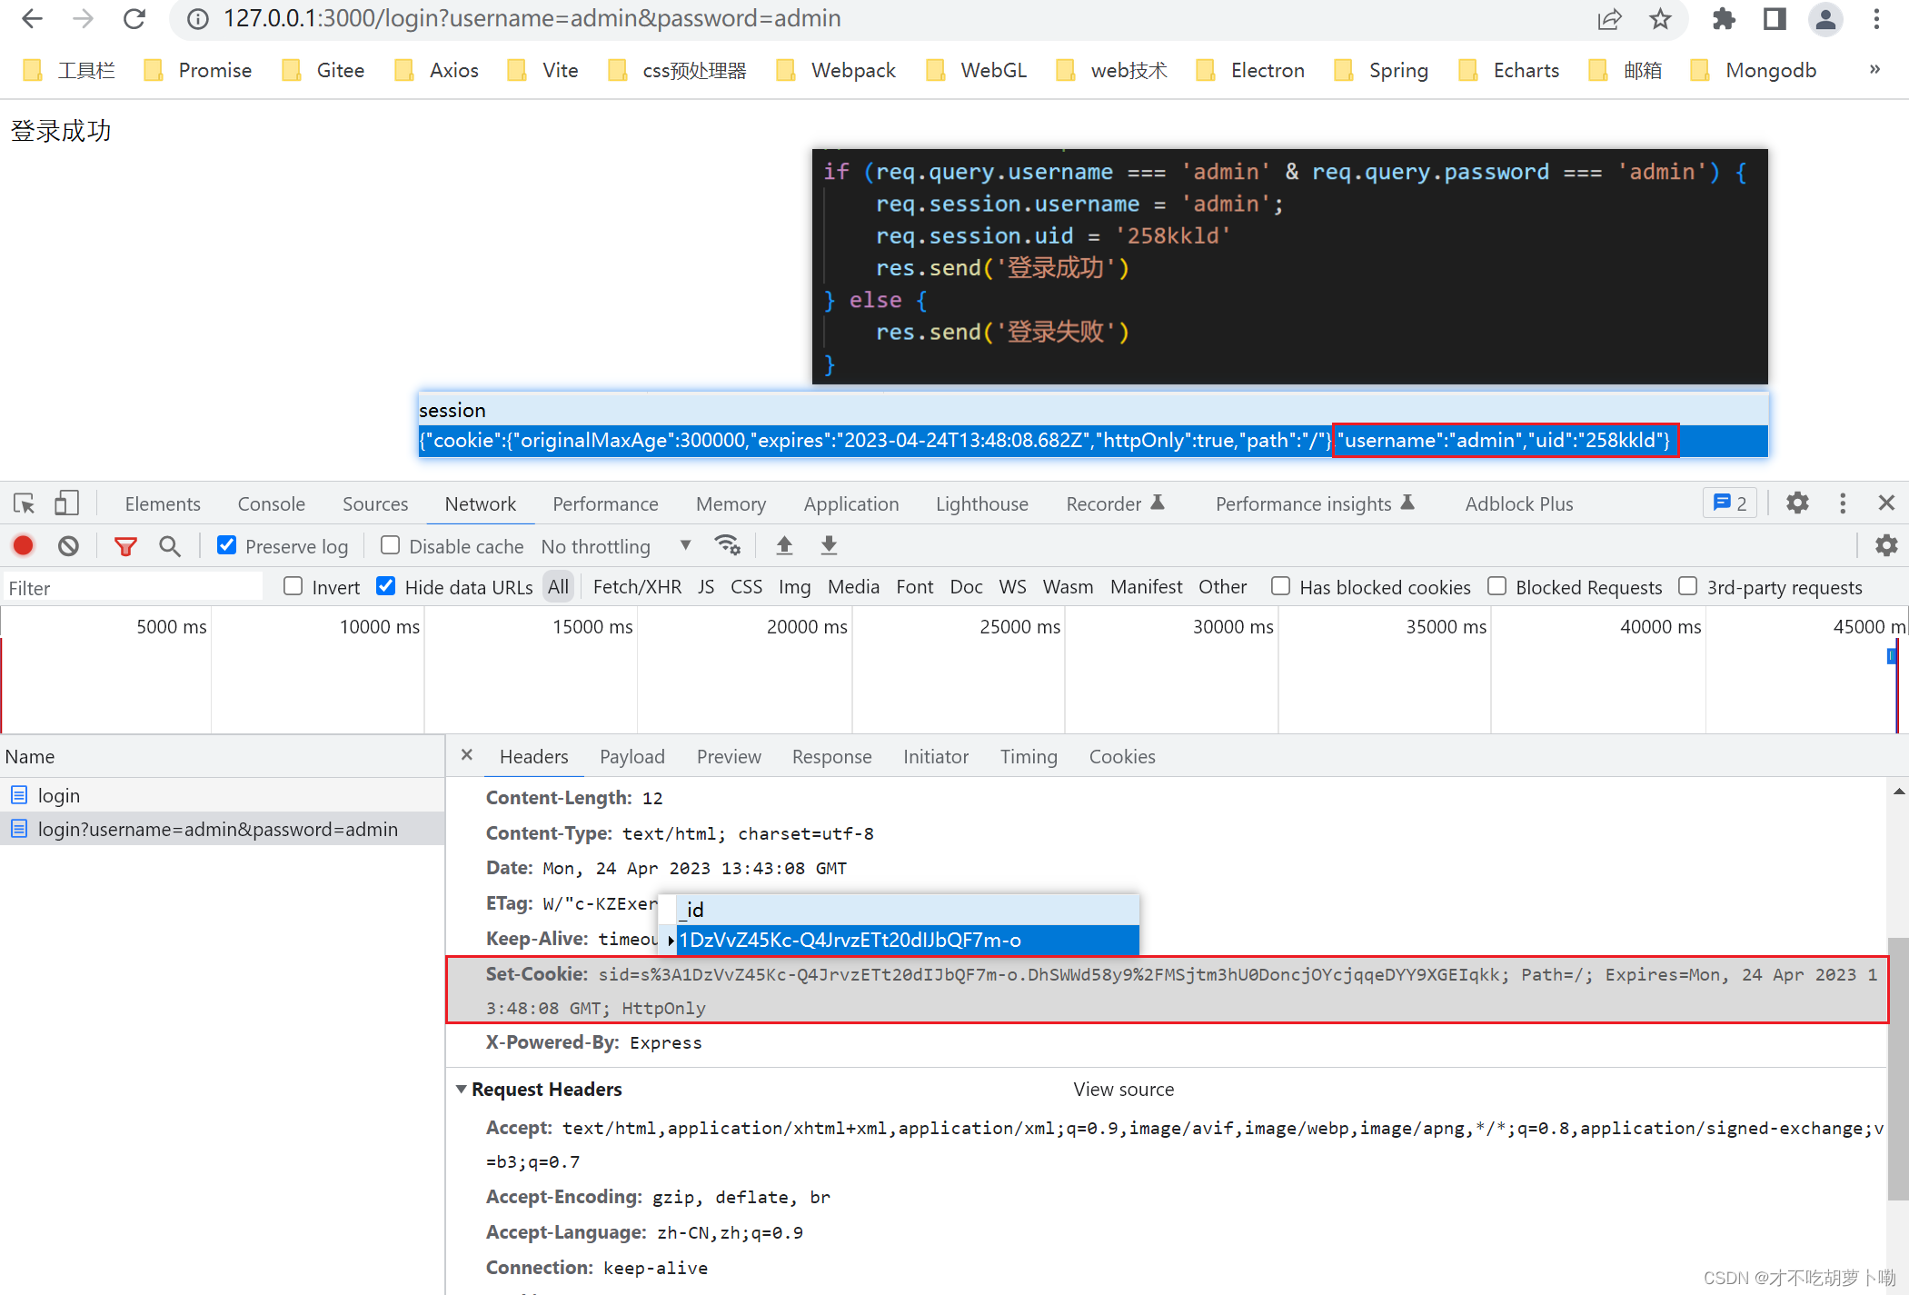1909x1295 pixels.
Task: Enable Disable cache checkbox
Action: click(x=391, y=545)
